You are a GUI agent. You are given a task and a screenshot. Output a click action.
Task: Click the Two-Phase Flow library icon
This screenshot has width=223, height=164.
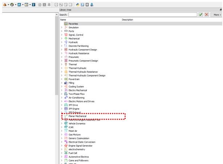tap(66, 94)
